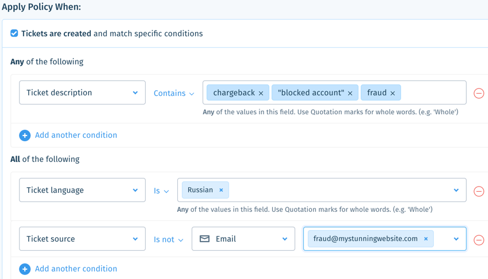Click into the description keywords input field
The width and height of the screenshot is (488, 279).
click(433, 92)
